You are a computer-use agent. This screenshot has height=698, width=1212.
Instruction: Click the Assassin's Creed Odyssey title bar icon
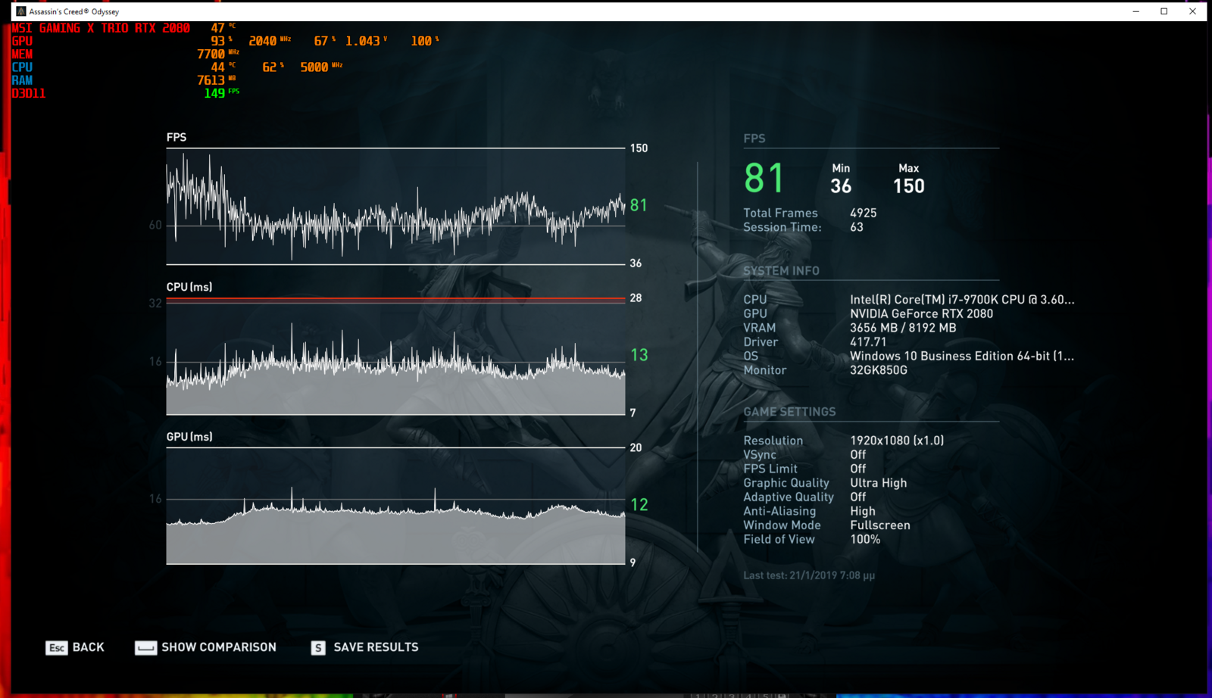[20, 11]
